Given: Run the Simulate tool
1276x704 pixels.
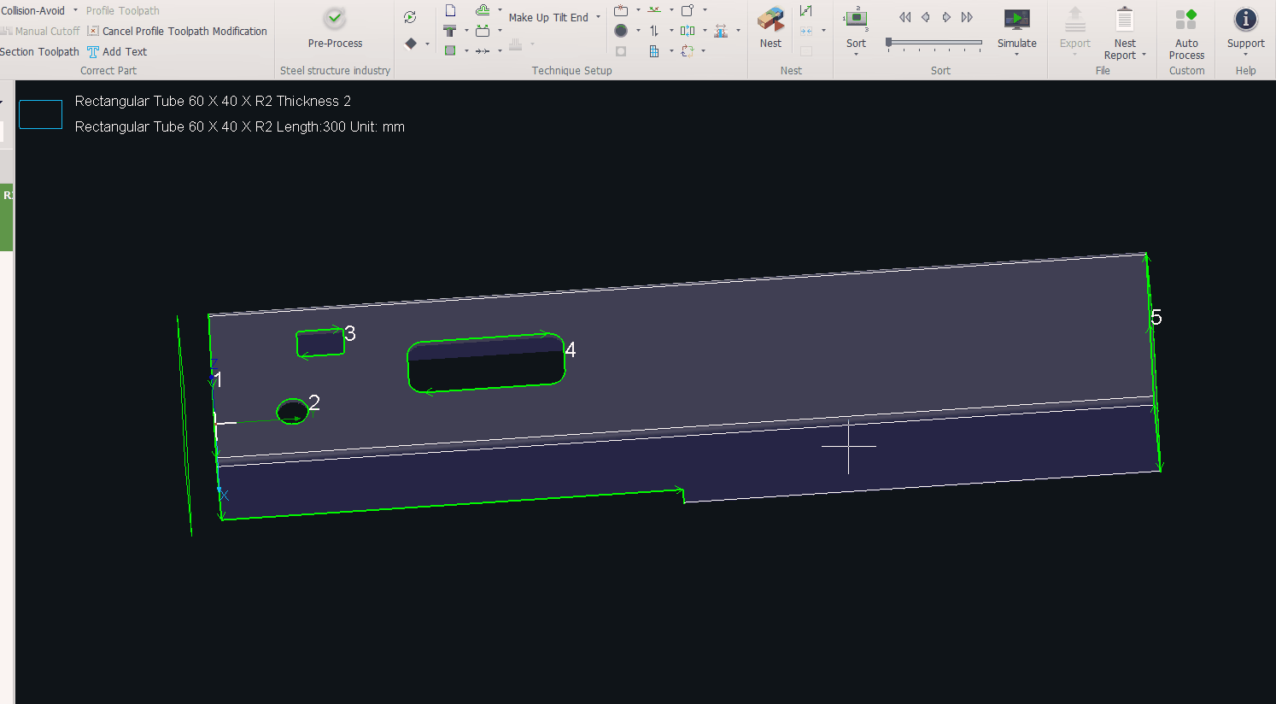Looking at the screenshot, I should [x=1016, y=19].
